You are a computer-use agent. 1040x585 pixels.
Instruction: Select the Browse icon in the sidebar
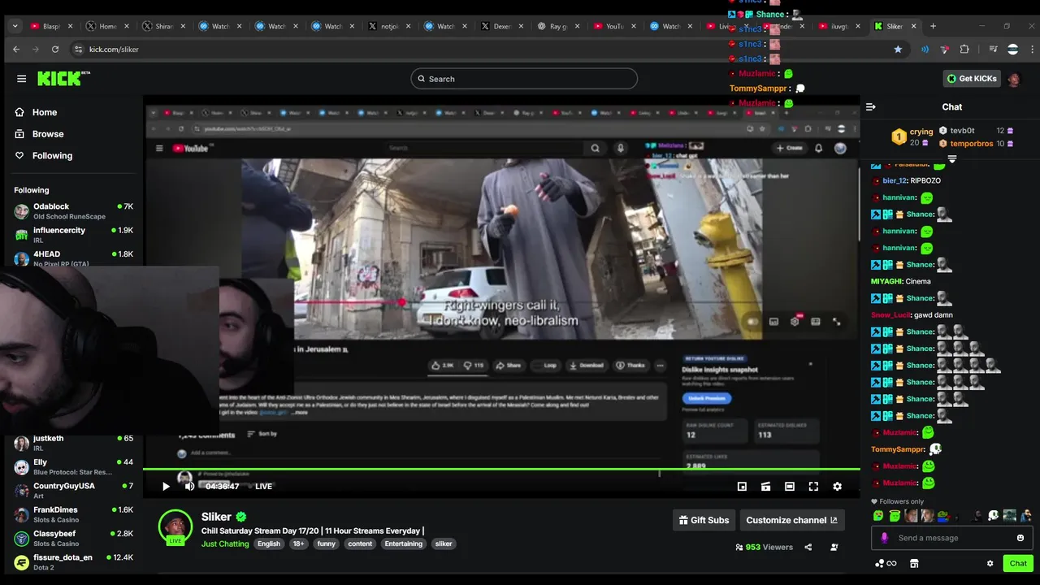tap(20, 134)
